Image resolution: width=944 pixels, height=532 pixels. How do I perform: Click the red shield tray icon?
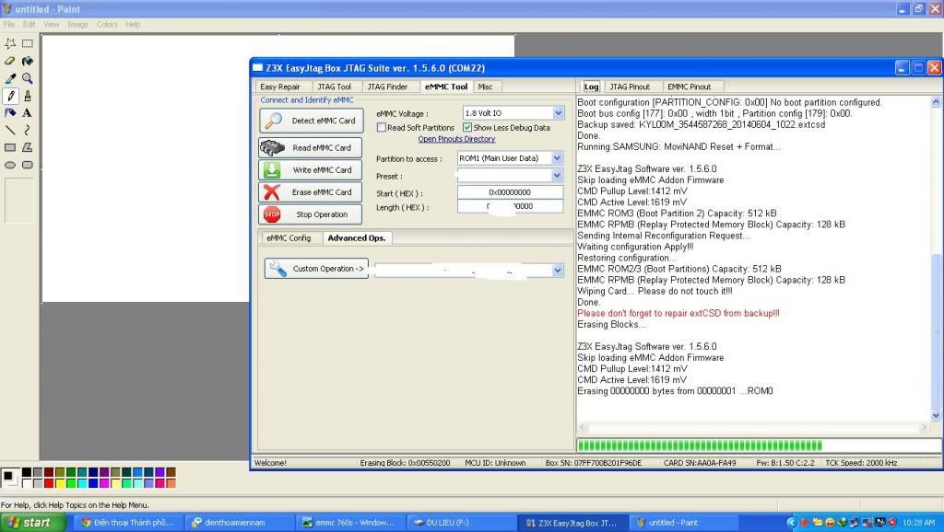click(892, 523)
